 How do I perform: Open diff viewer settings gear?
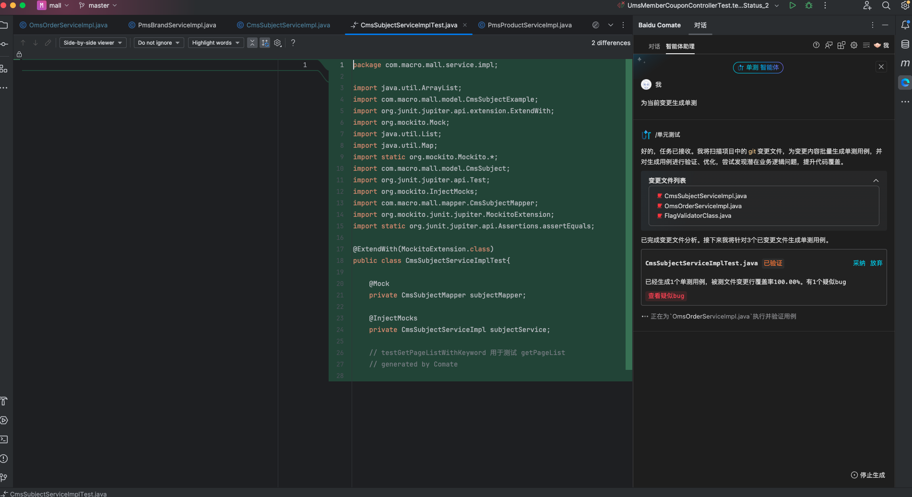(277, 43)
